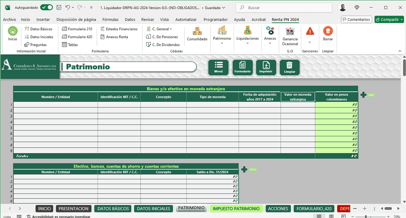Click accessibility status in status bar
Image resolution: width=406 pixels, height=218 pixels.
click(x=58, y=217)
